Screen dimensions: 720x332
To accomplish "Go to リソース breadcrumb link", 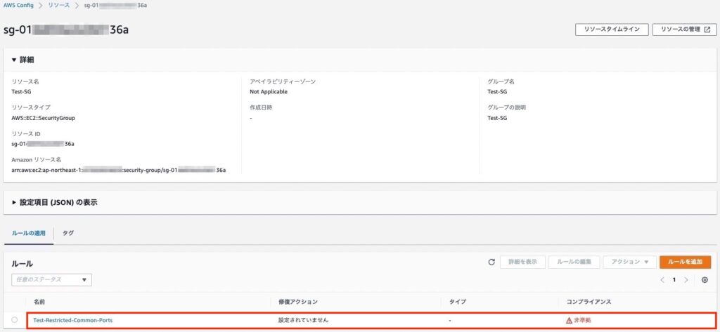I will coord(58,5).
